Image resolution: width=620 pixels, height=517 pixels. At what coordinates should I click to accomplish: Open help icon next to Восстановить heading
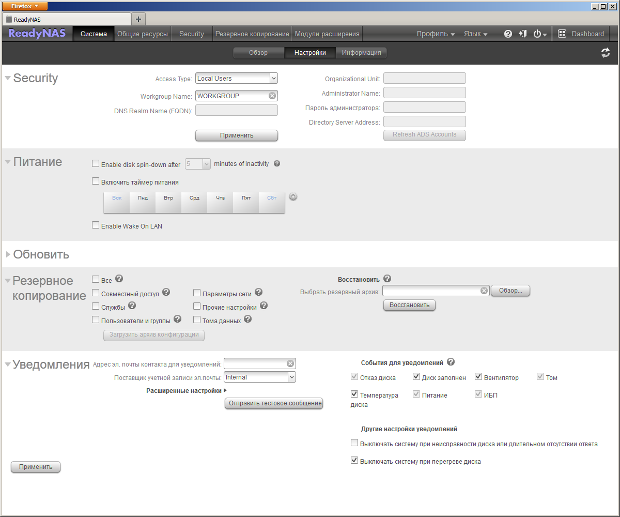(x=388, y=278)
